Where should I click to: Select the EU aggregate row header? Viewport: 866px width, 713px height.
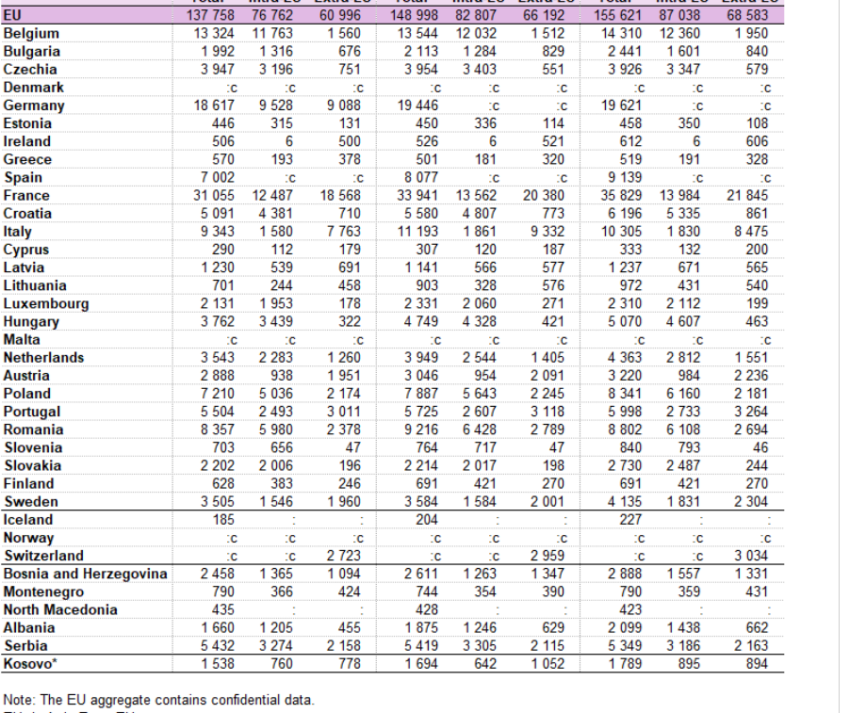pos(13,16)
